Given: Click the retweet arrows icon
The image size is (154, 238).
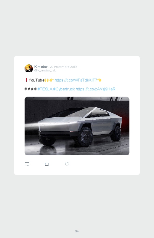Looking at the screenshot, I should point(47,164).
